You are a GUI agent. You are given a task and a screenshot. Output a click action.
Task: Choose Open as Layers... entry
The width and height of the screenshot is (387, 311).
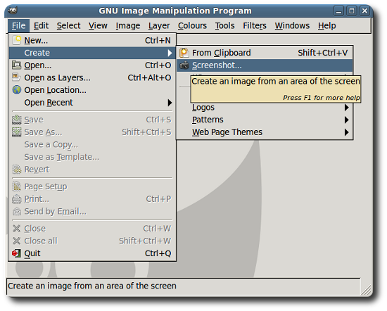pyautogui.click(x=92, y=77)
